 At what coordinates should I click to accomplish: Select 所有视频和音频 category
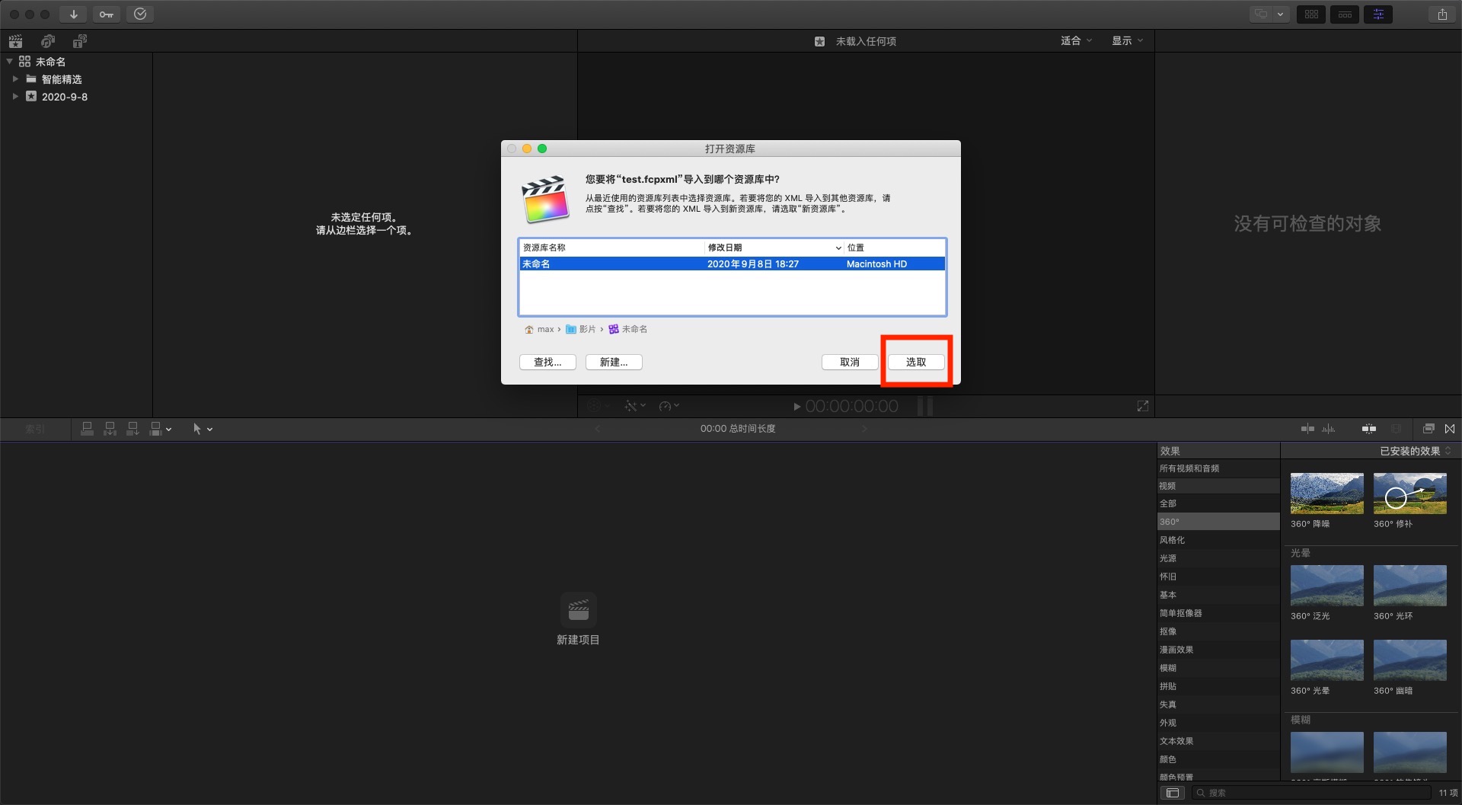pyautogui.click(x=1218, y=468)
